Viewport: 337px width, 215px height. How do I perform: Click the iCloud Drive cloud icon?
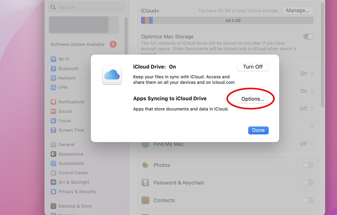click(112, 75)
